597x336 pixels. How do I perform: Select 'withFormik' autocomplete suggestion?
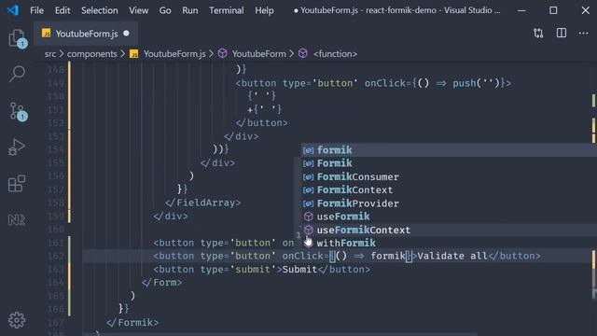tap(450, 243)
